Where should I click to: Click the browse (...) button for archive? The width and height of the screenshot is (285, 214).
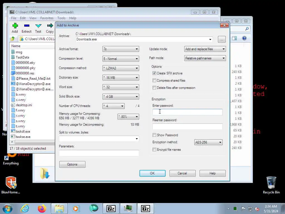pos(222,39)
